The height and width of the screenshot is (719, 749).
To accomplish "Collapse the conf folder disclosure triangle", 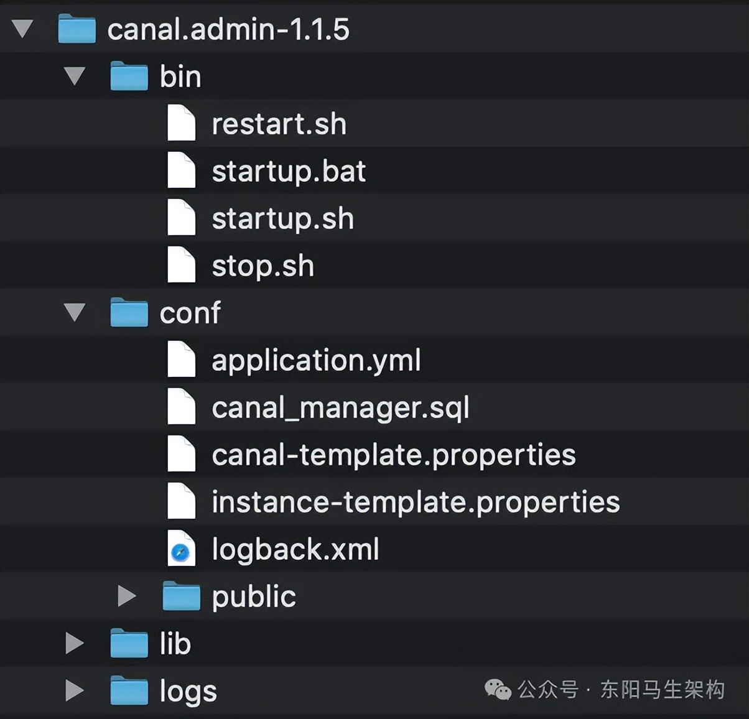I will tap(75, 312).
